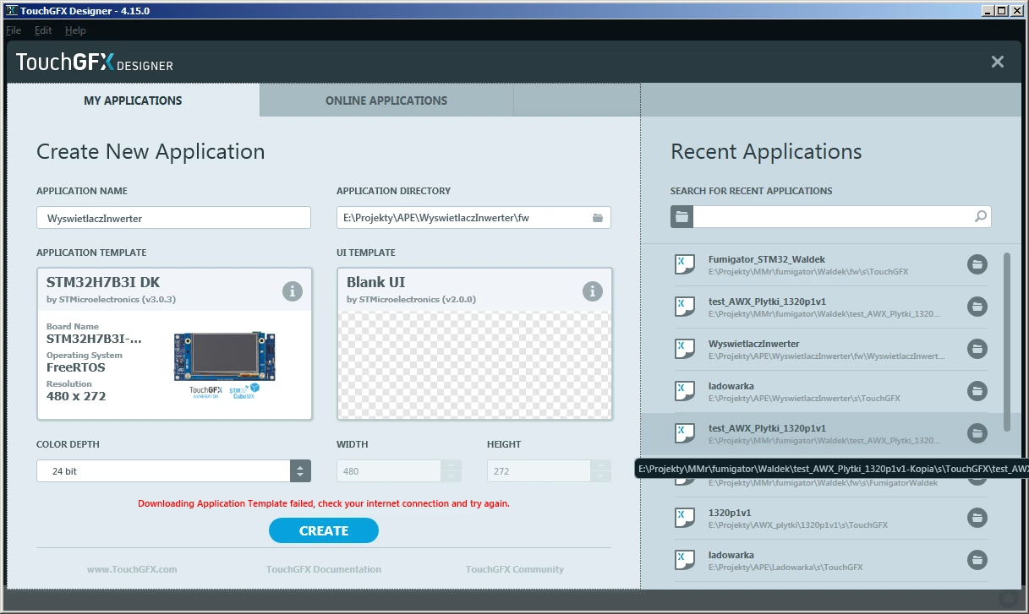The width and height of the screenshot is (1029, 614).
Task: Click Width stepper arrows
Action: point(452,471)
